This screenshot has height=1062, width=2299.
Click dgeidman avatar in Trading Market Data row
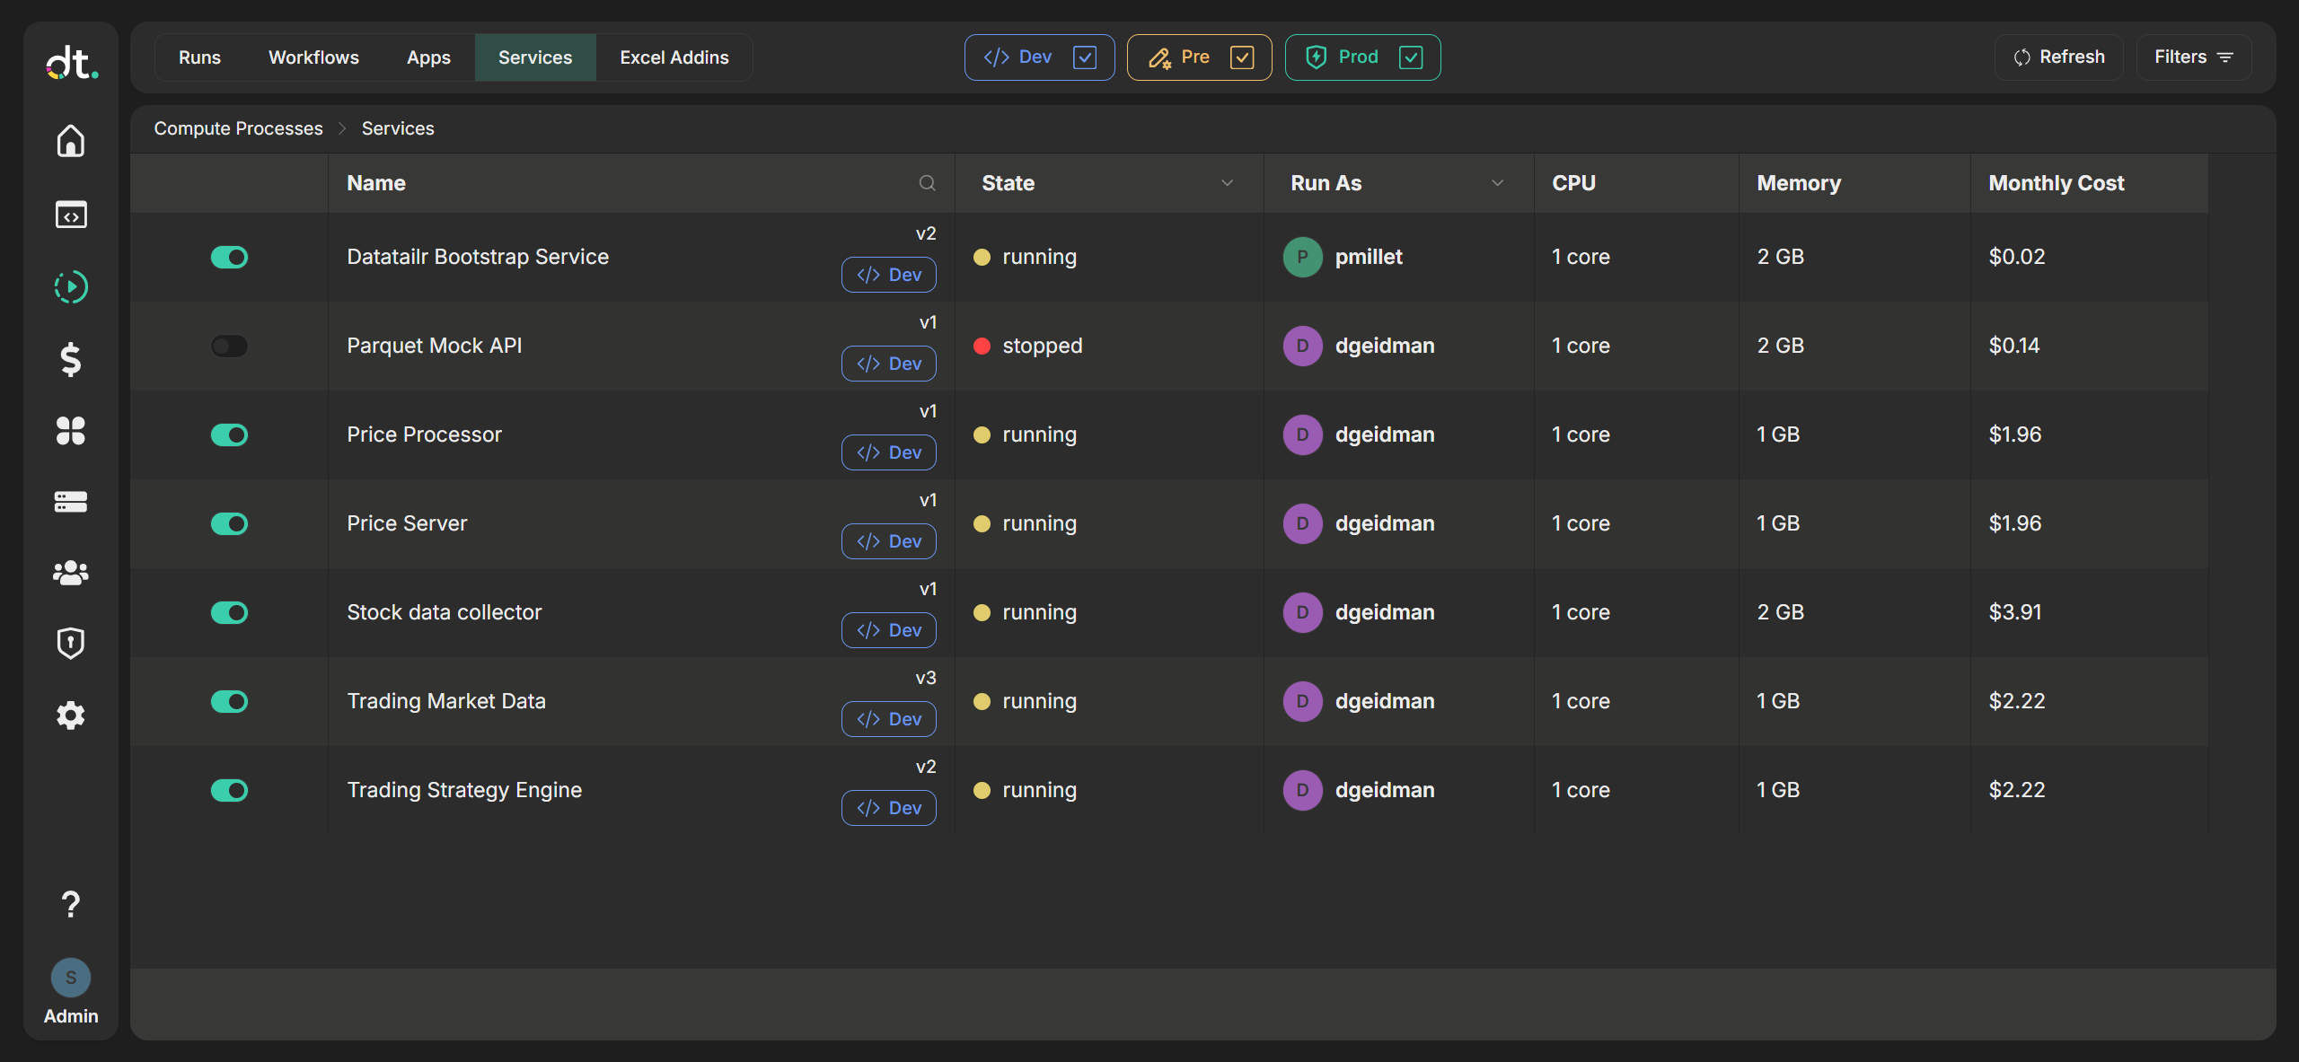click(x=1302, y=701)
